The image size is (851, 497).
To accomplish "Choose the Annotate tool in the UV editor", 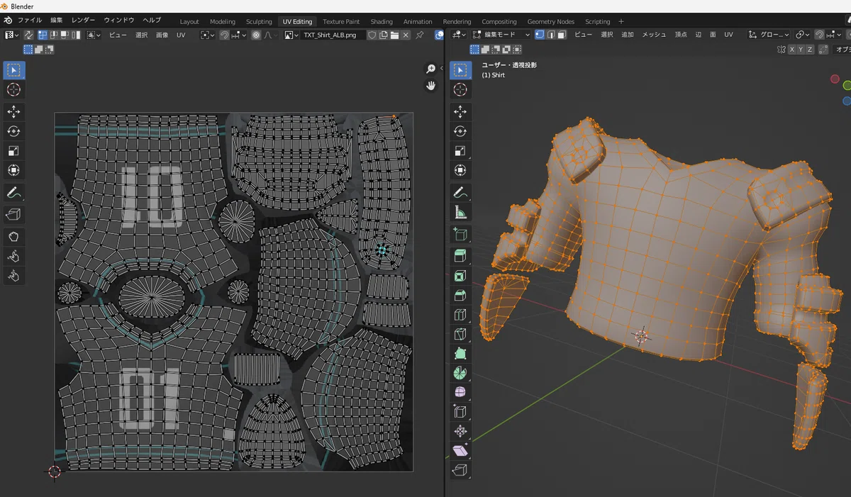I will (13, 192).
